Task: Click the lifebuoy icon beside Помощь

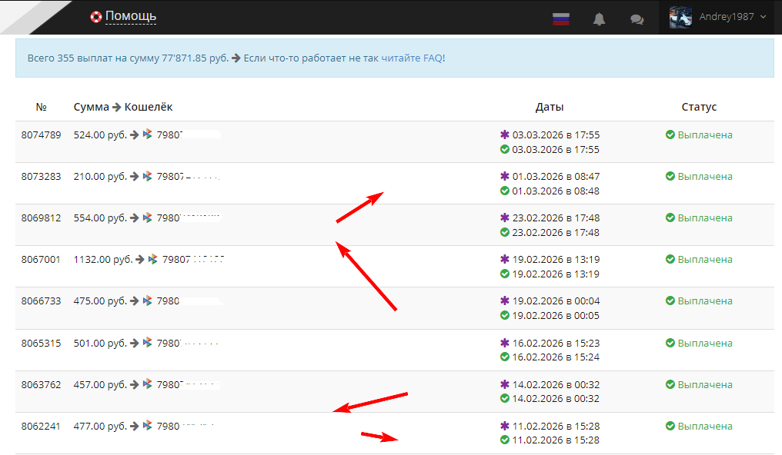Action: (96, 16)
